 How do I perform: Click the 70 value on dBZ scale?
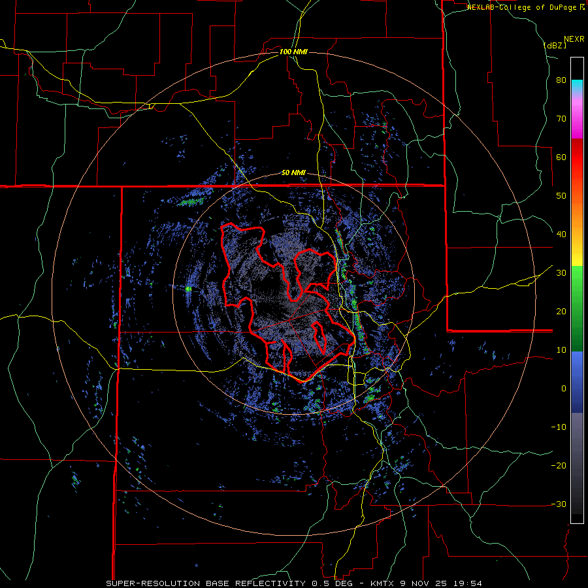tap(561, 119)
